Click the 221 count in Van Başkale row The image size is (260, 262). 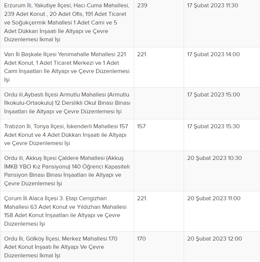pos(141,55)
